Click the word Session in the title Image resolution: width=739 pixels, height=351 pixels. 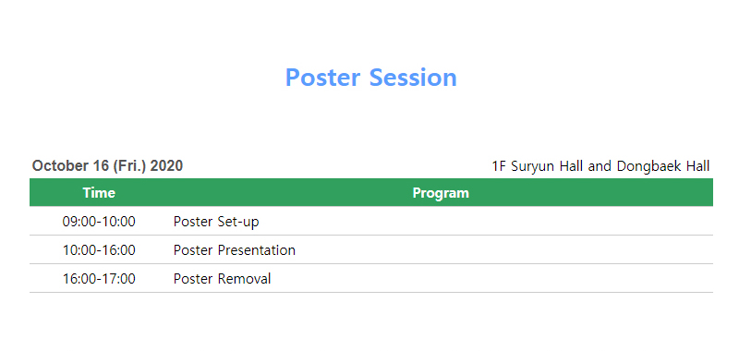413,78
